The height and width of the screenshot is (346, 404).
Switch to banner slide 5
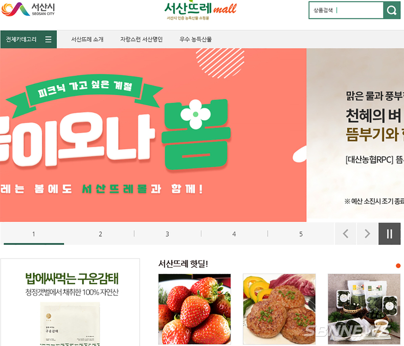click(301, 234)
